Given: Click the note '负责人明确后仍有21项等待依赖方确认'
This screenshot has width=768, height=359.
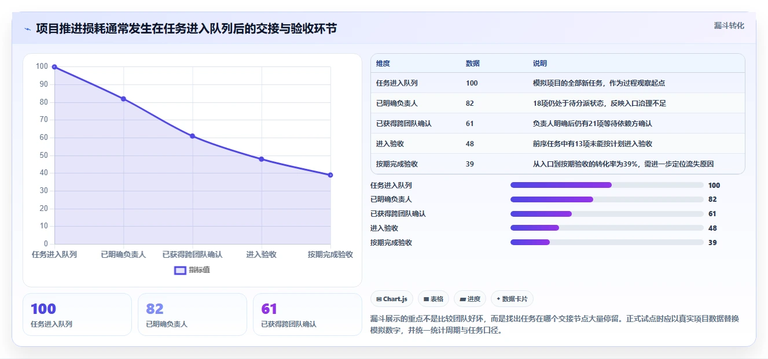Looking at the screenshot, I should (593, 124).
